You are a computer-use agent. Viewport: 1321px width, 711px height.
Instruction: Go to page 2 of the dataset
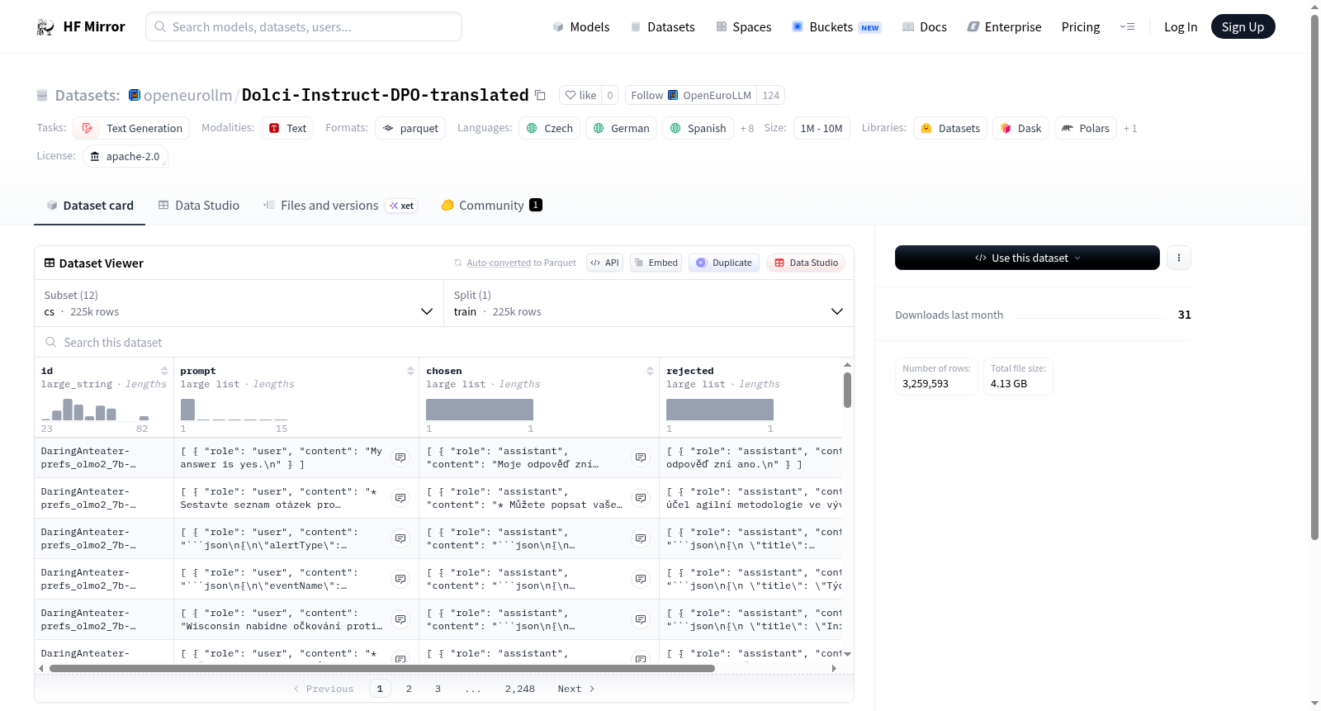[409, 689]
